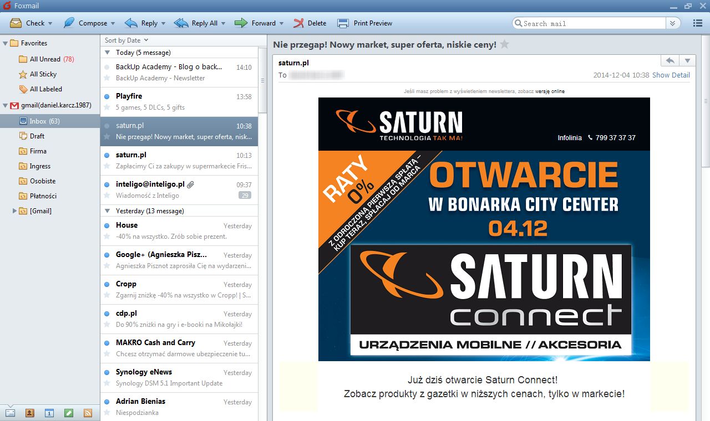This screenshot has height=421, width=710.
Task: Click the All Labeled tag icon
Action: pyautogui.click(x=23, y=89)
